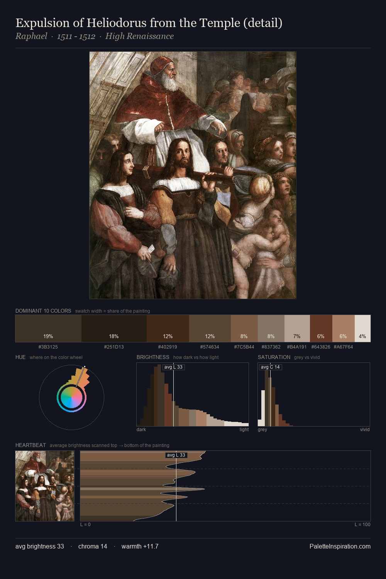Click the Raphael artist subtitle

pos(95,36)
